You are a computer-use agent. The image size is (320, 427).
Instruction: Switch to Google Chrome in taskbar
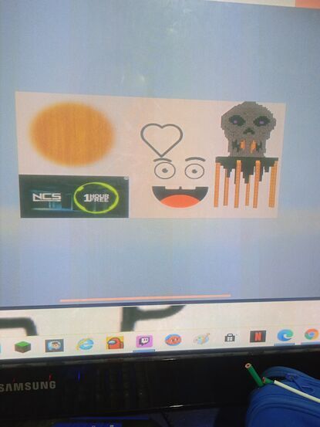(x=312, y=334)
